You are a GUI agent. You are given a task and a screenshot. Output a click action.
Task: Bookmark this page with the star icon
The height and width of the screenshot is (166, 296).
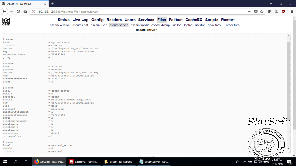pyautogui.click(x=262, y=12)
